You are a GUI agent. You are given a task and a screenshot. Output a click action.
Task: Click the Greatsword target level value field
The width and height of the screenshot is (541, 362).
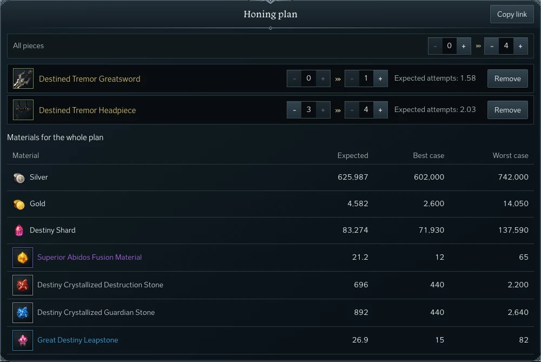[x=366, y=78]
